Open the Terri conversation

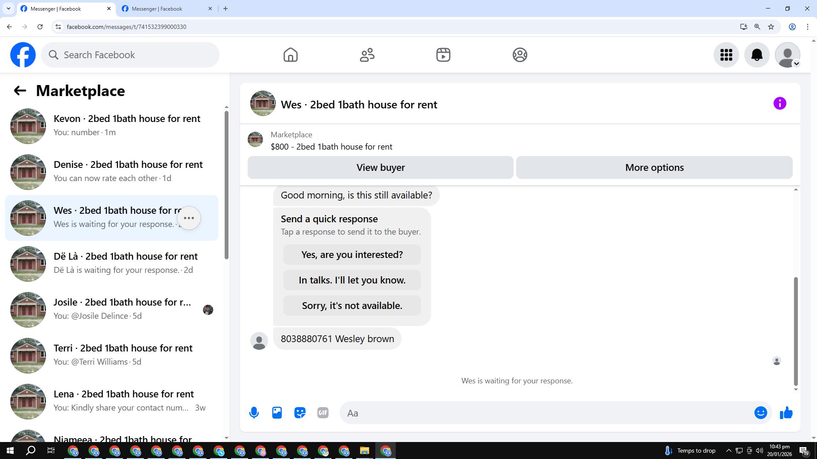pos(111,356)
